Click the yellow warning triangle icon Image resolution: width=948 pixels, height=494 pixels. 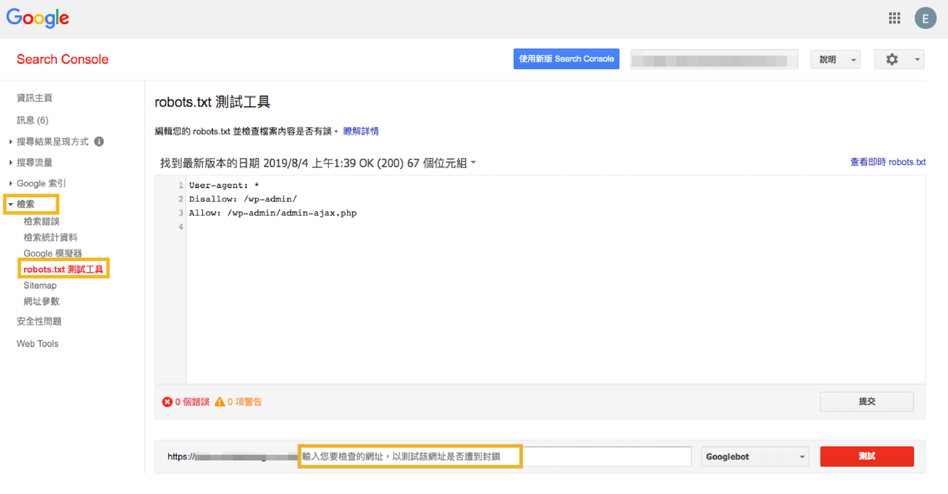click(x=221, y=401)
